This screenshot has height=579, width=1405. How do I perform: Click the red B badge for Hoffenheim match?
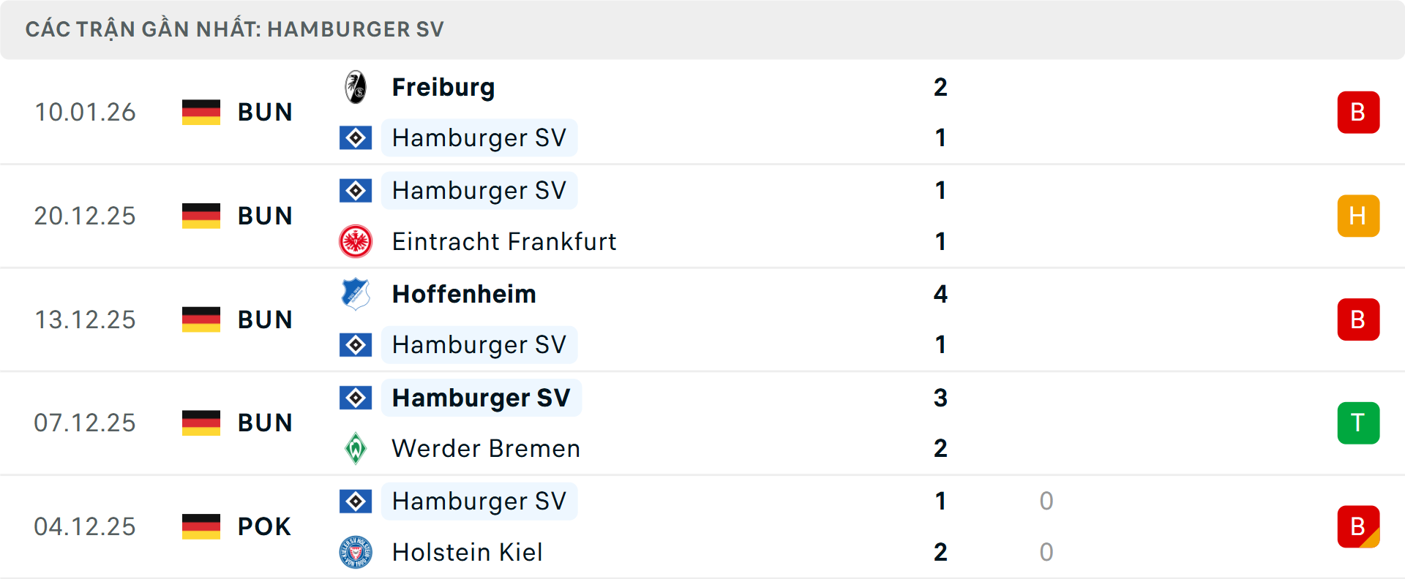[x=1358, y=319]
